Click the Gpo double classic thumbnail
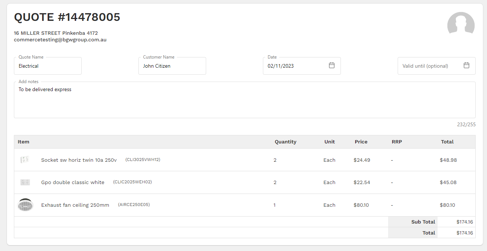The height and width of the screenshot is (251, 487). 25,182
